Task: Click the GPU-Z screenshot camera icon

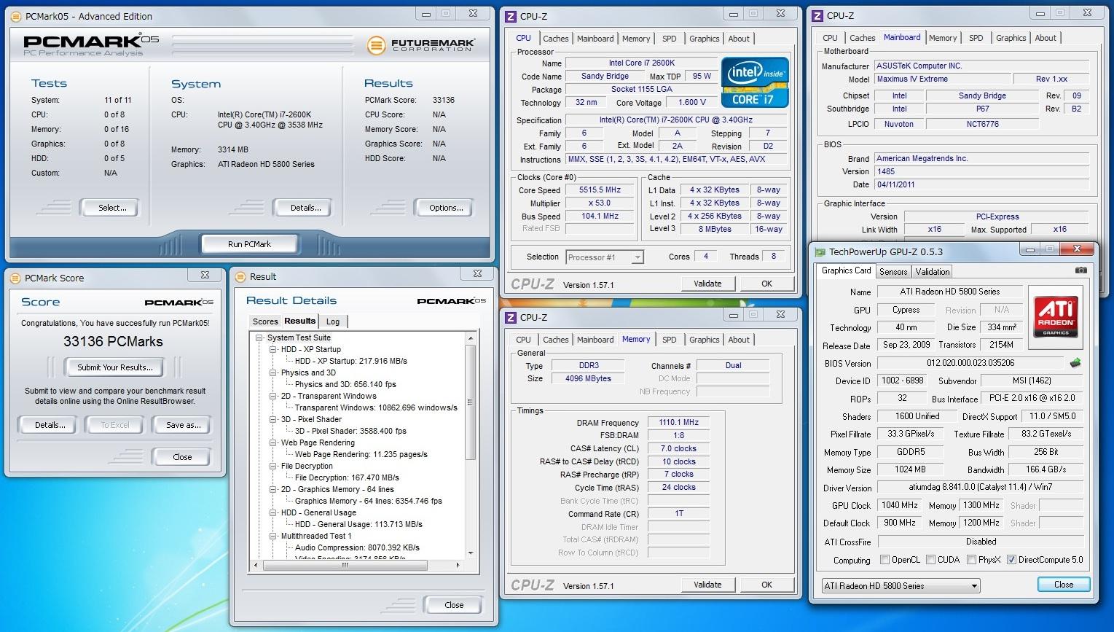Action: point(1080,270)
